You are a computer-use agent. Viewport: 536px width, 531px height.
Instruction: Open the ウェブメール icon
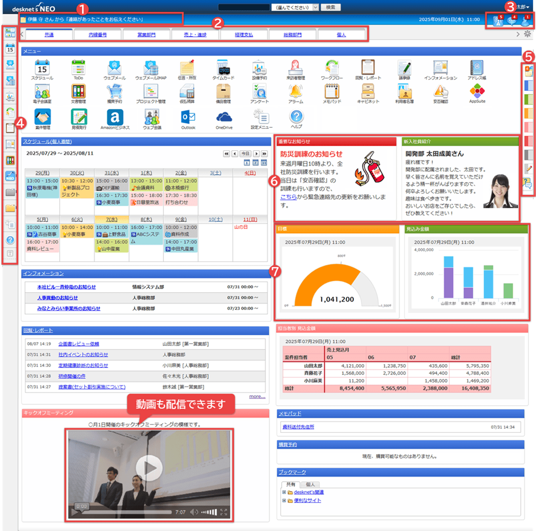[x=115, y=68]
